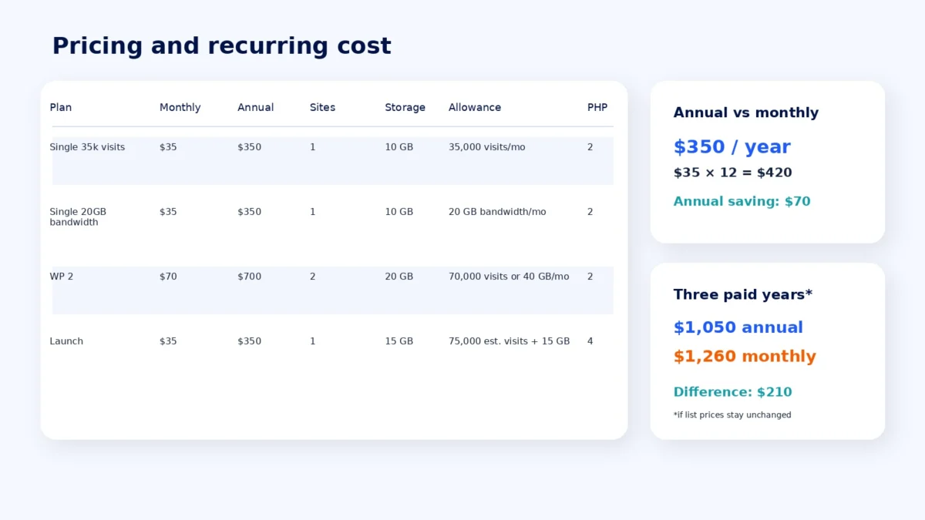The height and width of the screenshot is (520, 925).
Task: Select the 'Monthly' column header
Action: click(x=180, y=108)
